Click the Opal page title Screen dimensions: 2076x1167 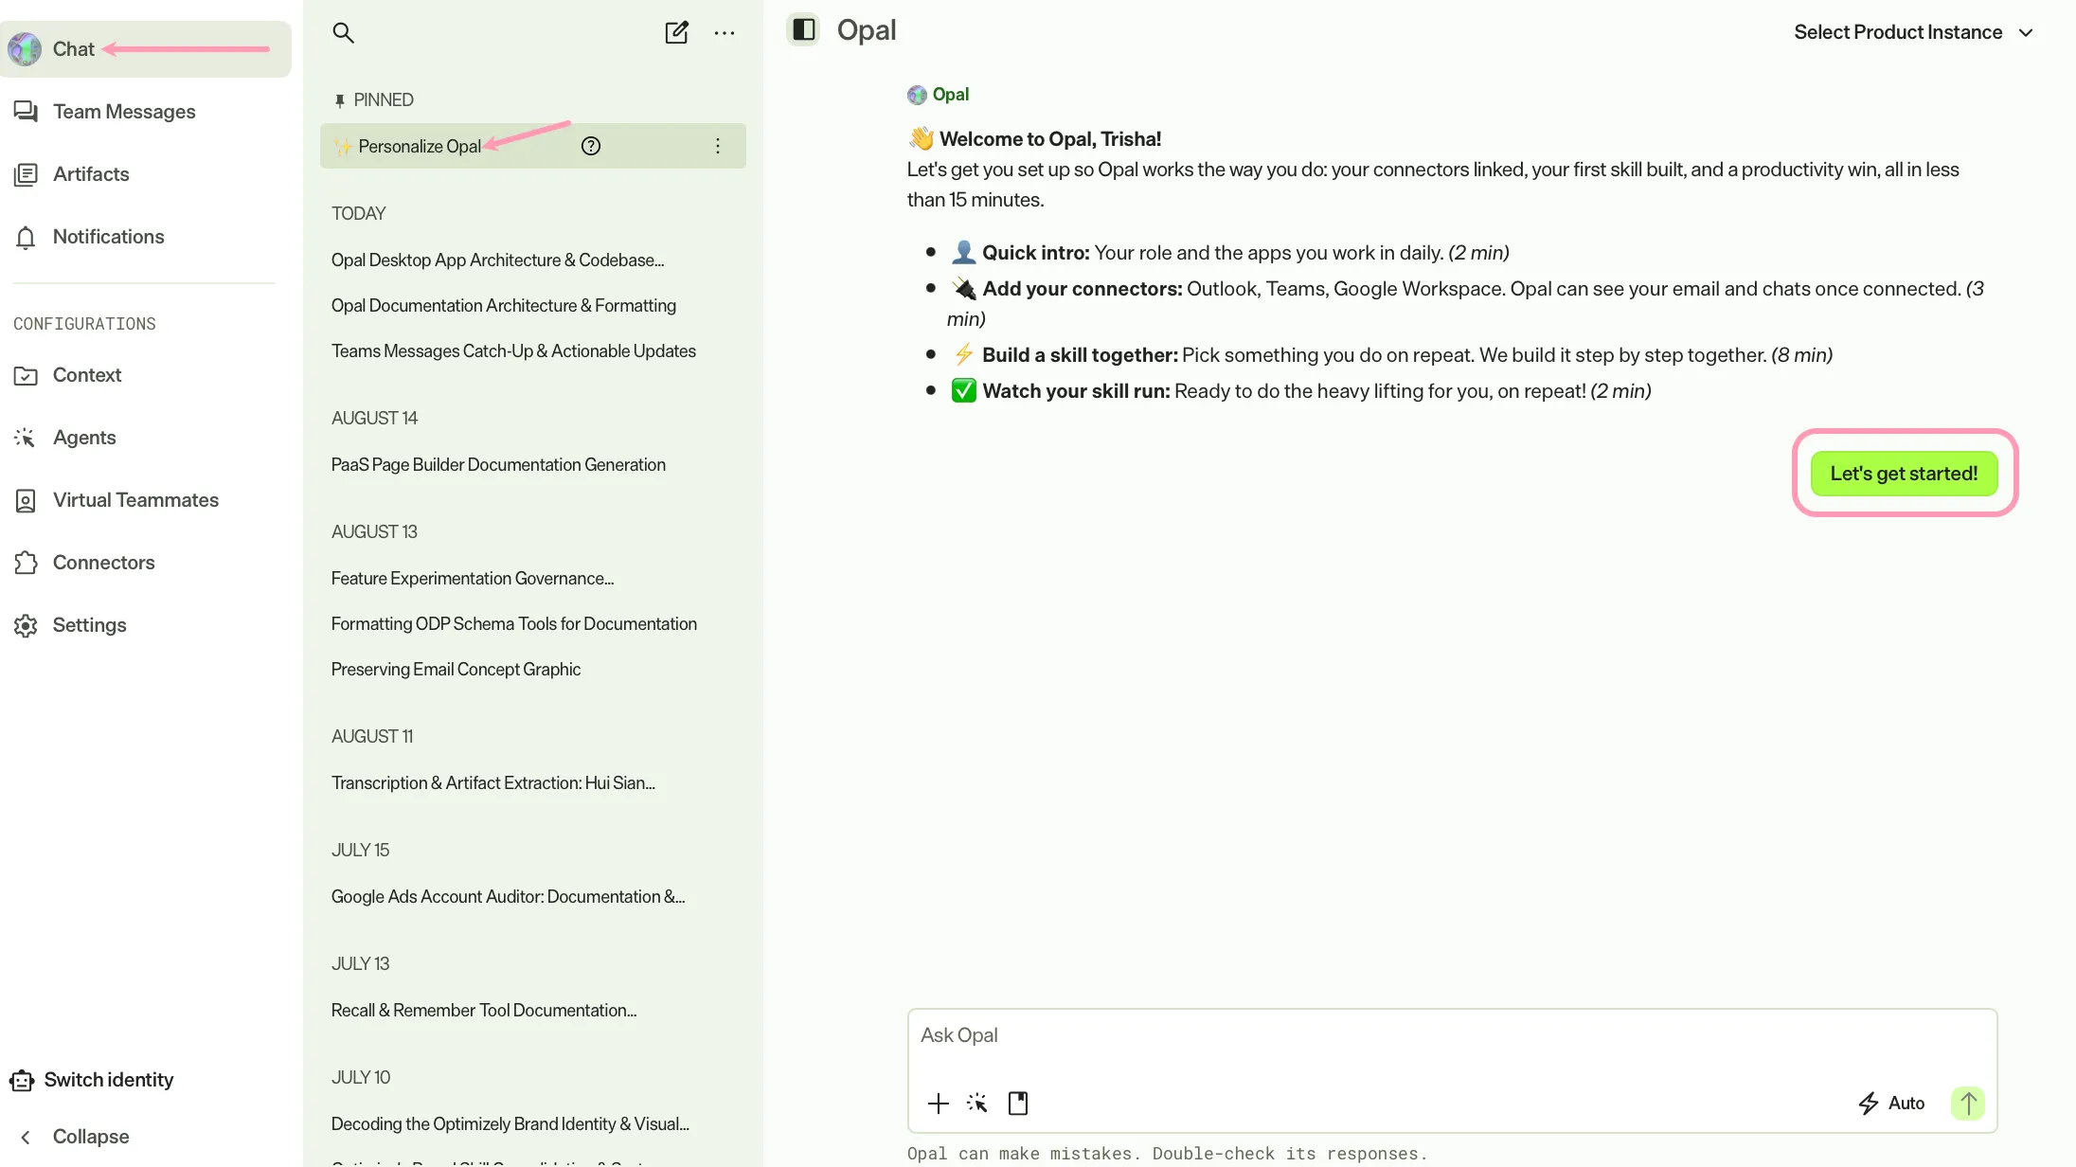click(867, 30)
